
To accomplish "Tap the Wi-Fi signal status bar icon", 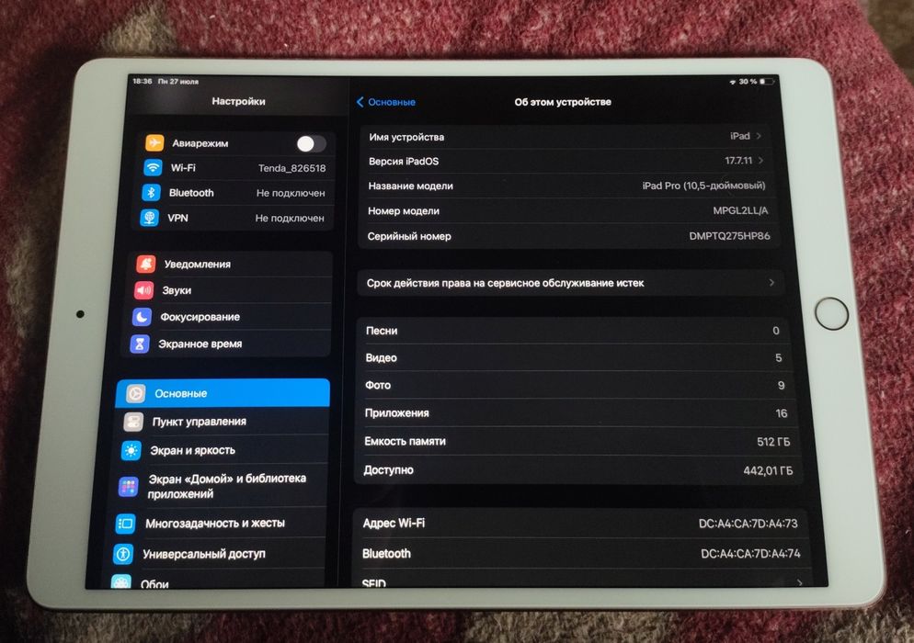I will (733, 82).
